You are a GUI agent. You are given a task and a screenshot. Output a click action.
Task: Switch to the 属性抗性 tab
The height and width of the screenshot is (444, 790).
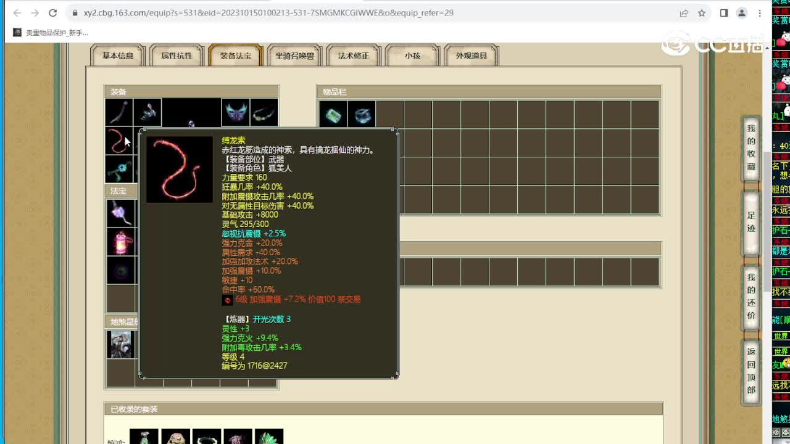coord(177,55)
